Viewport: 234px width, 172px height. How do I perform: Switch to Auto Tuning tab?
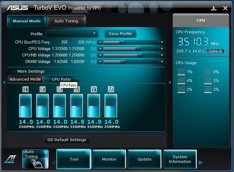pyautogui.click(x=66, y=21)
